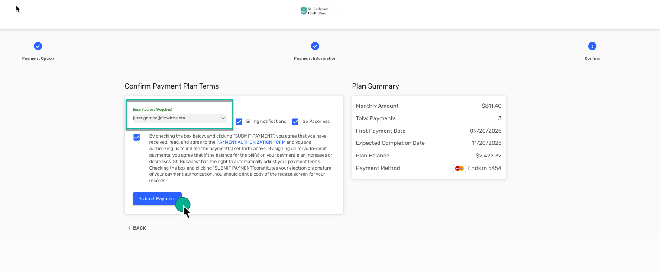660x272 pixels.
Task: Click the Plan Summary heading
Action: tap(375, 86)
